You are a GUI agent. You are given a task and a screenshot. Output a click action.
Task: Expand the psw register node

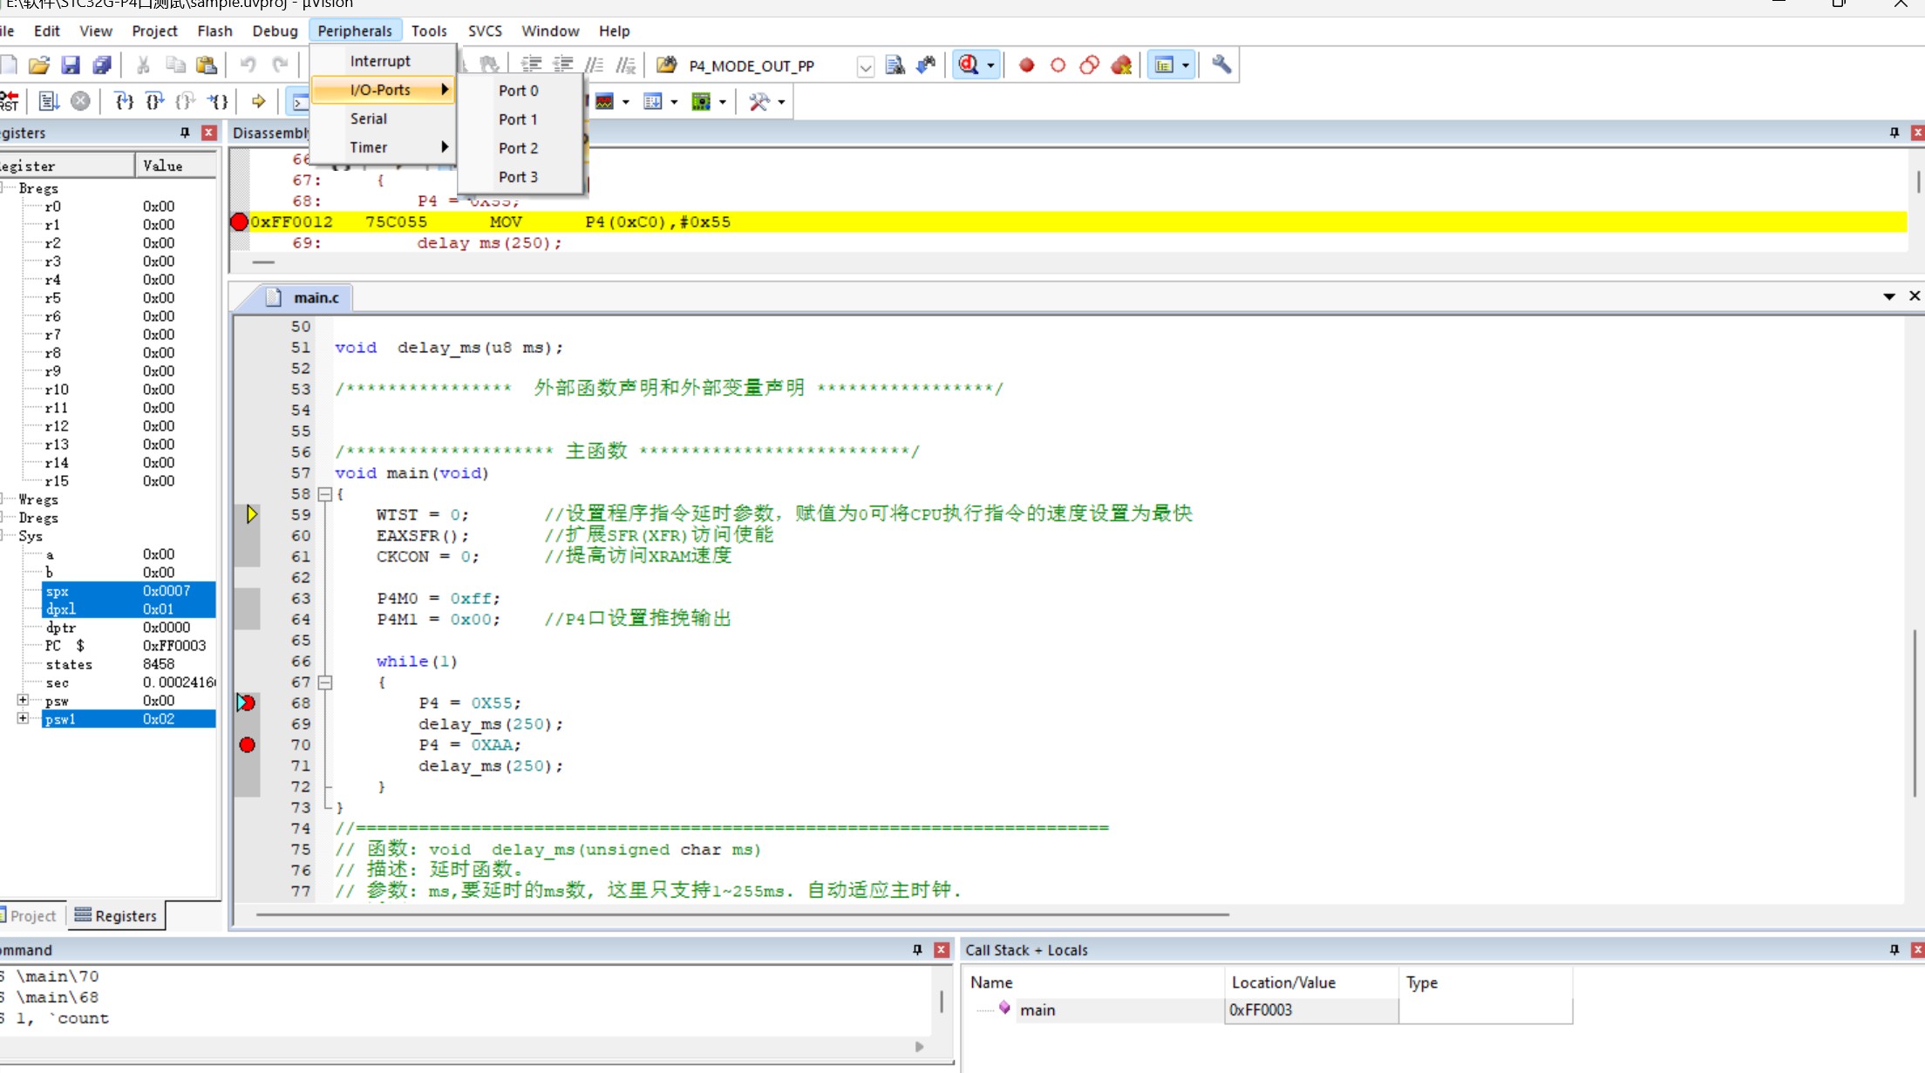[24, 700]
